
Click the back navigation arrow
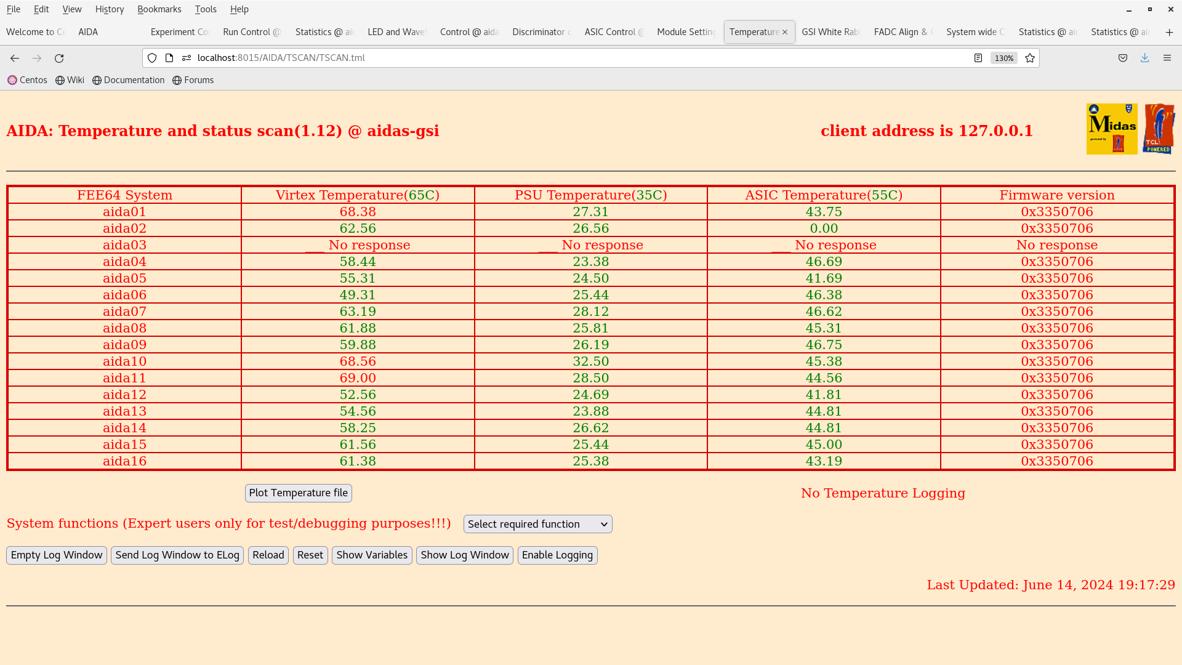coord(15,58)
